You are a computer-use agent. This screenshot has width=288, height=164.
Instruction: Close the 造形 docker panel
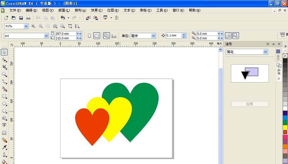click(x=279, y=44)
